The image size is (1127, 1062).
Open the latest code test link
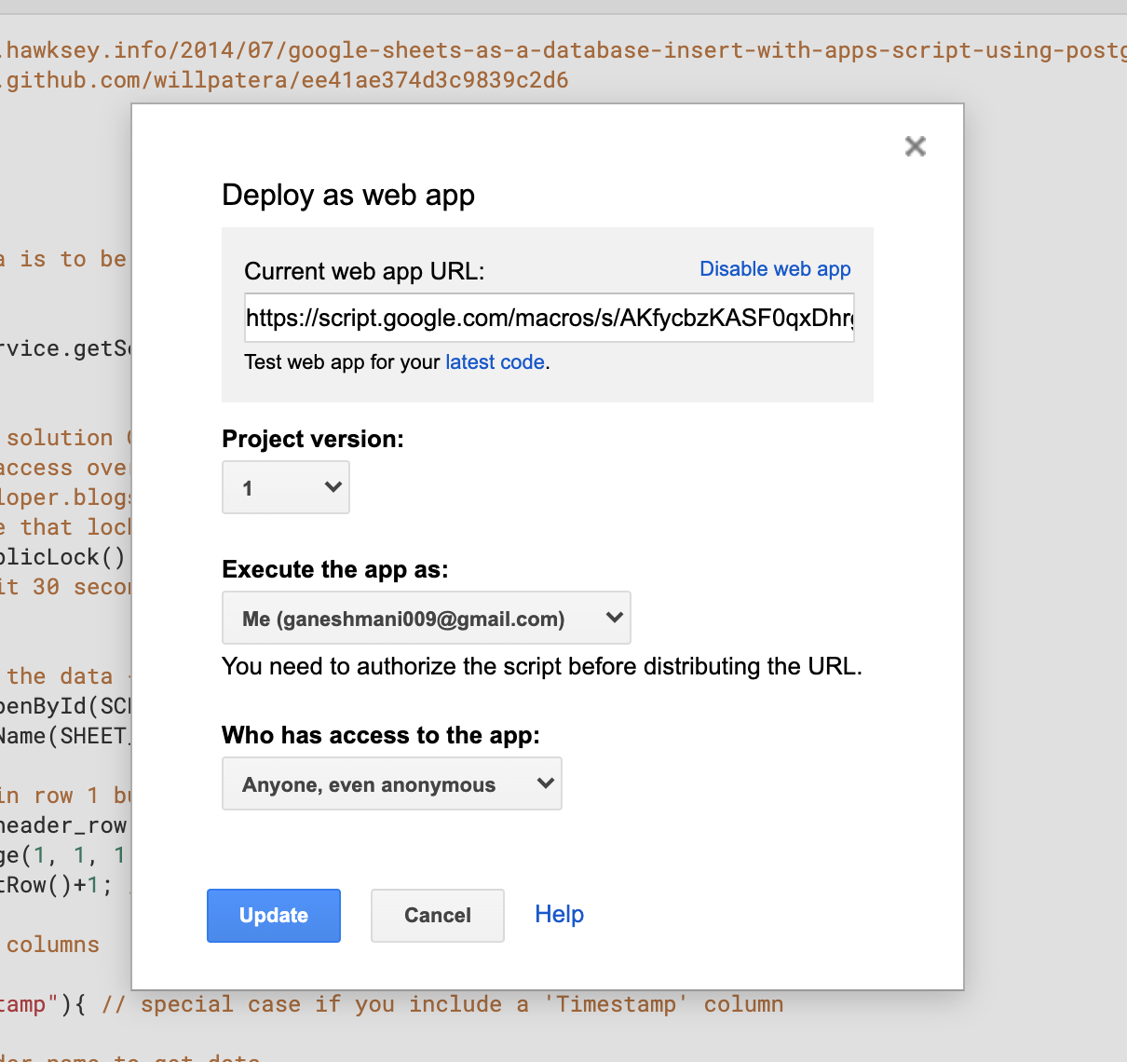point(495,362)
